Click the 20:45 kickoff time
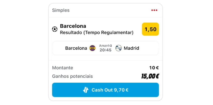 coord(105,50)
